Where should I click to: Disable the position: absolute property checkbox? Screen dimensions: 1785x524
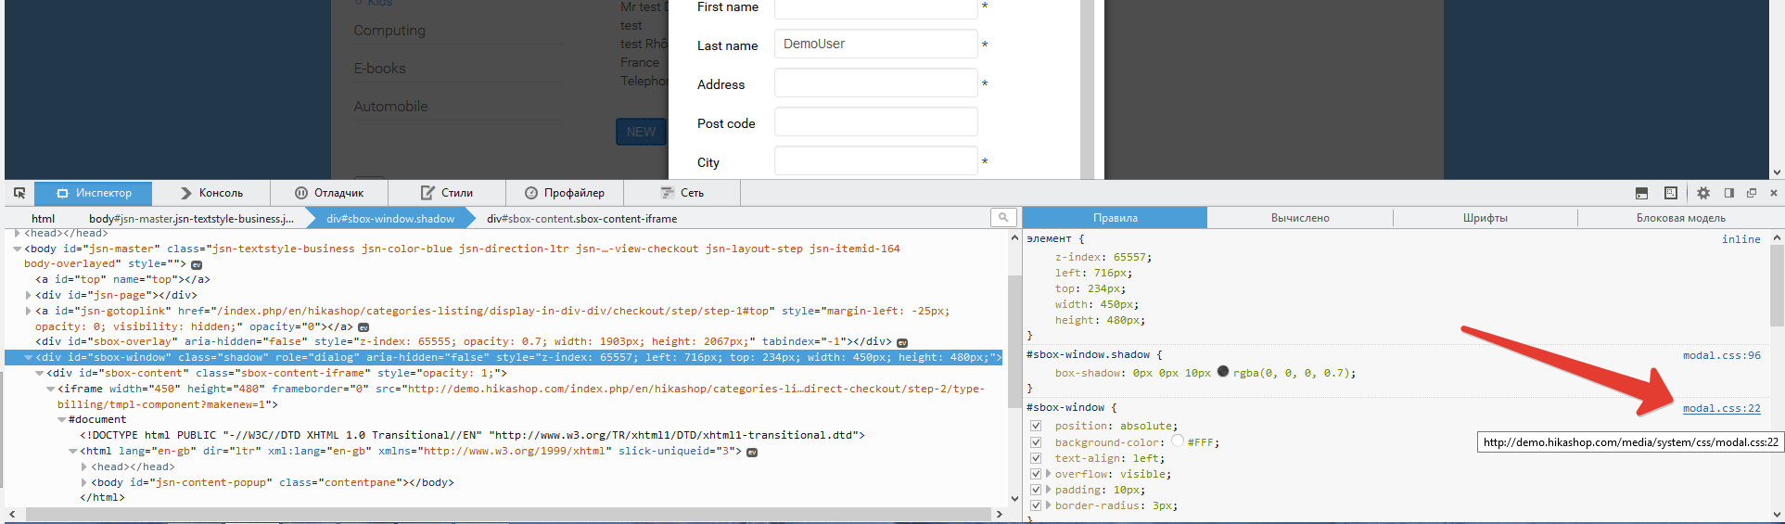(x=1036, y=426)
